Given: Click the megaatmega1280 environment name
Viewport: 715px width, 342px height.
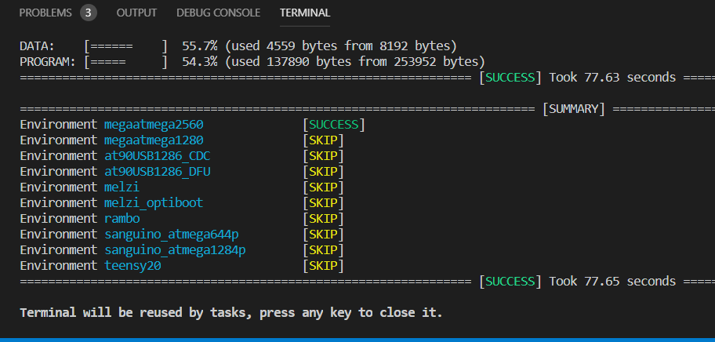Looking at the screenshot, I should pos(154,140).
